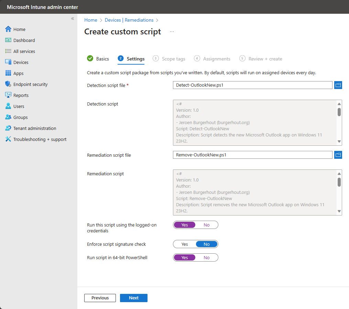Screen dimensions: 349x309
Task: Click the Remediation script scrollbar thumb
Action: [x=339, y=182]
